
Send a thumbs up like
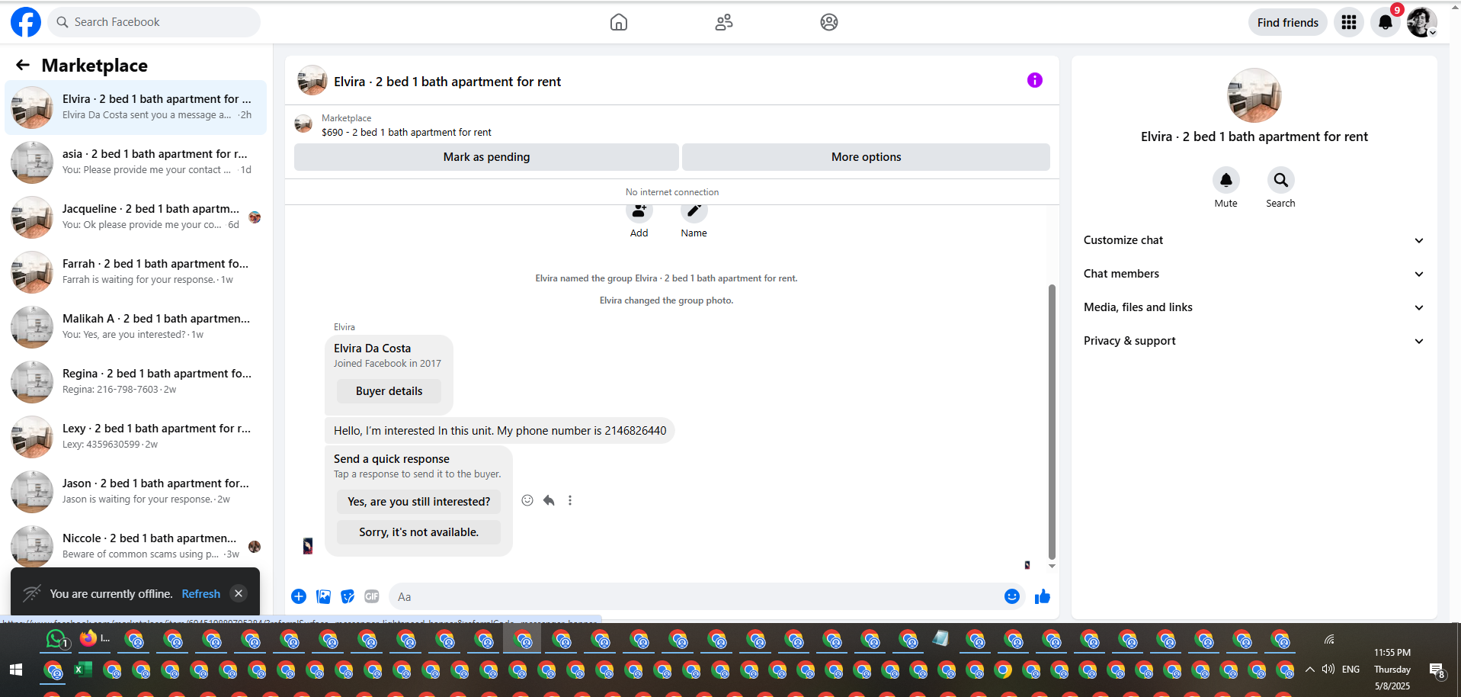(1043, 596)
